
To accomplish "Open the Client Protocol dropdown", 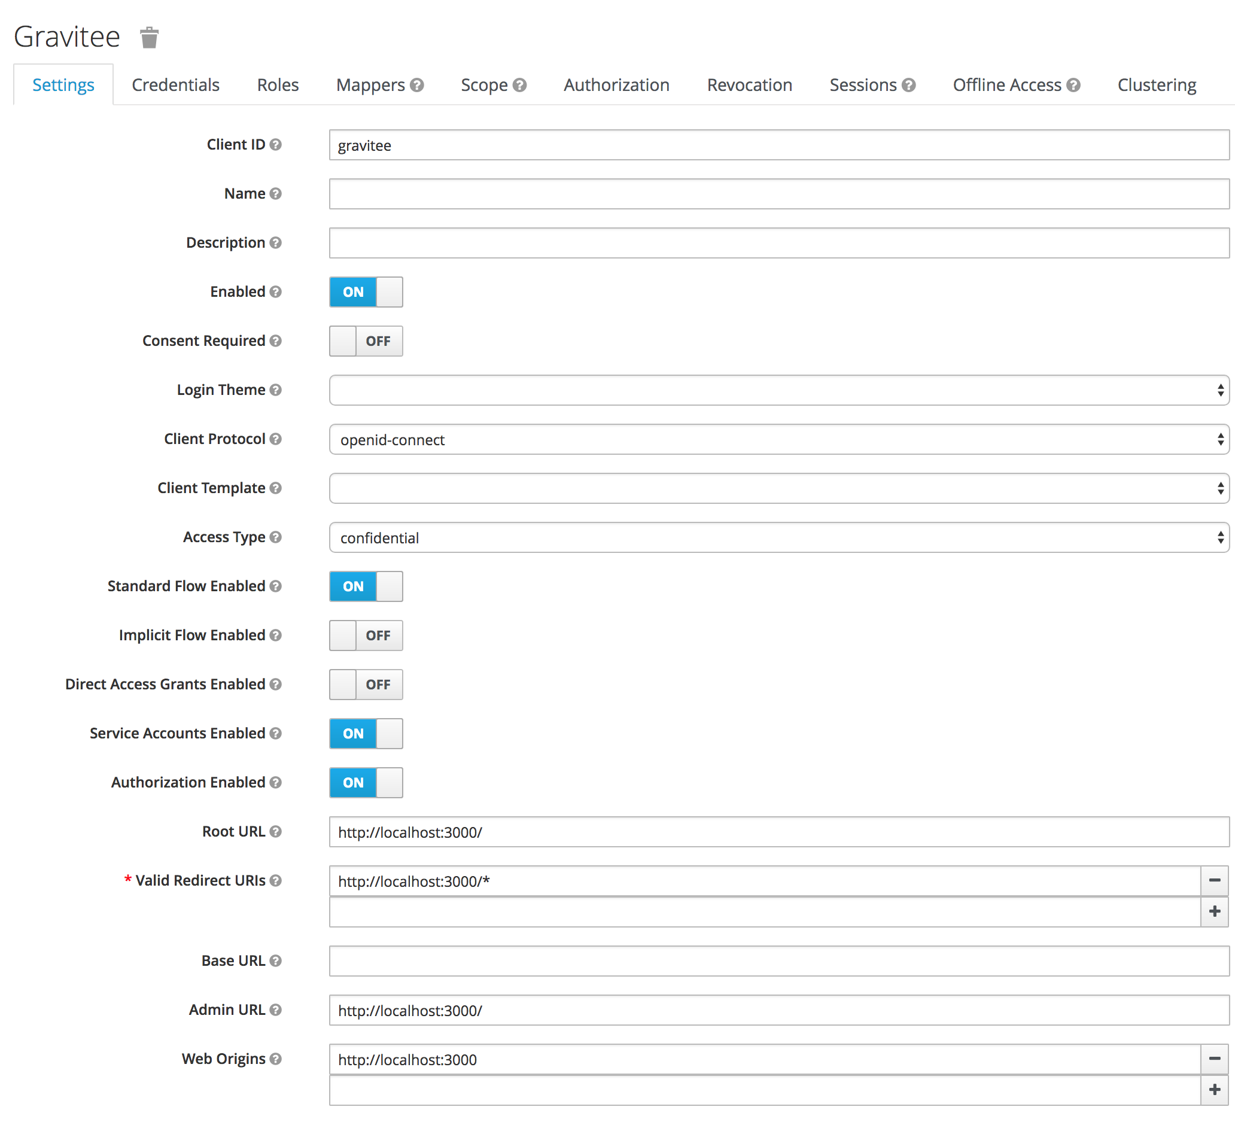I will click(778, 439).
